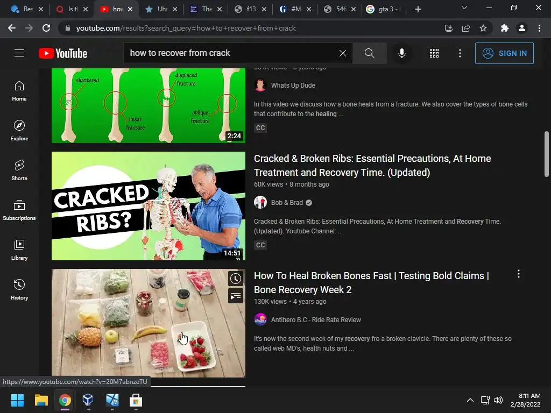The image size is (551, 413).
Task: Go to Home in the sidebar
Action: (19, 91)
